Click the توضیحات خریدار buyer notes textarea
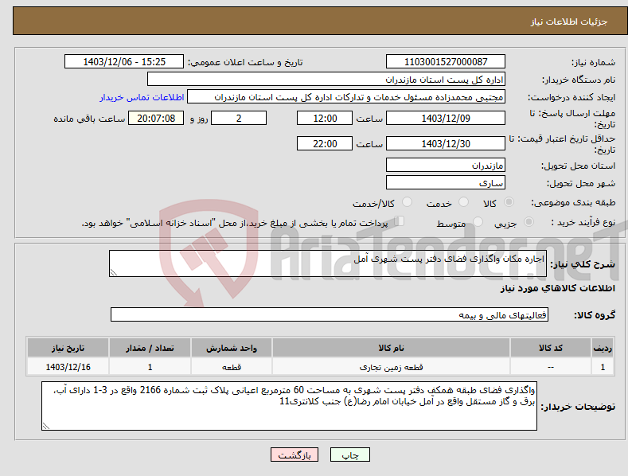Image resolution: width=628 pixels, height=476 pixels. [289, 406]
